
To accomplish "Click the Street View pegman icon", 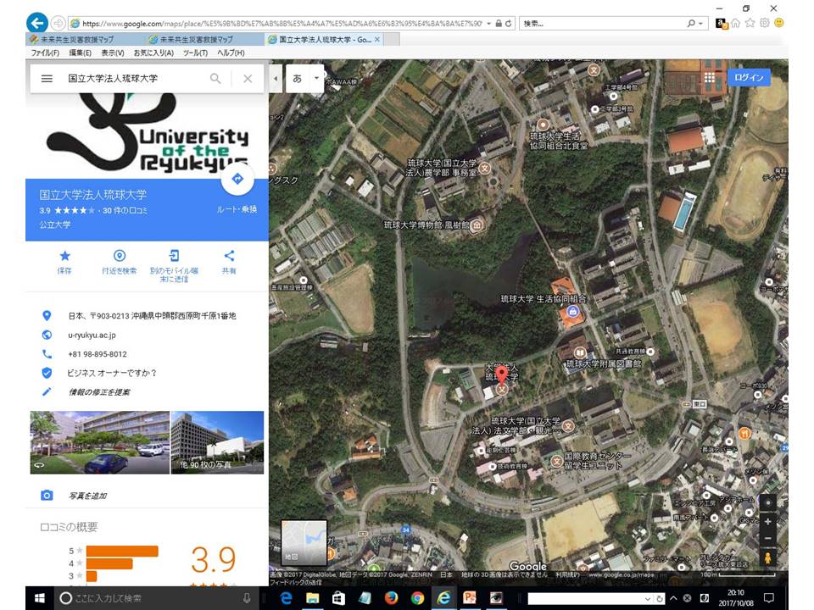I will point(768,558).
